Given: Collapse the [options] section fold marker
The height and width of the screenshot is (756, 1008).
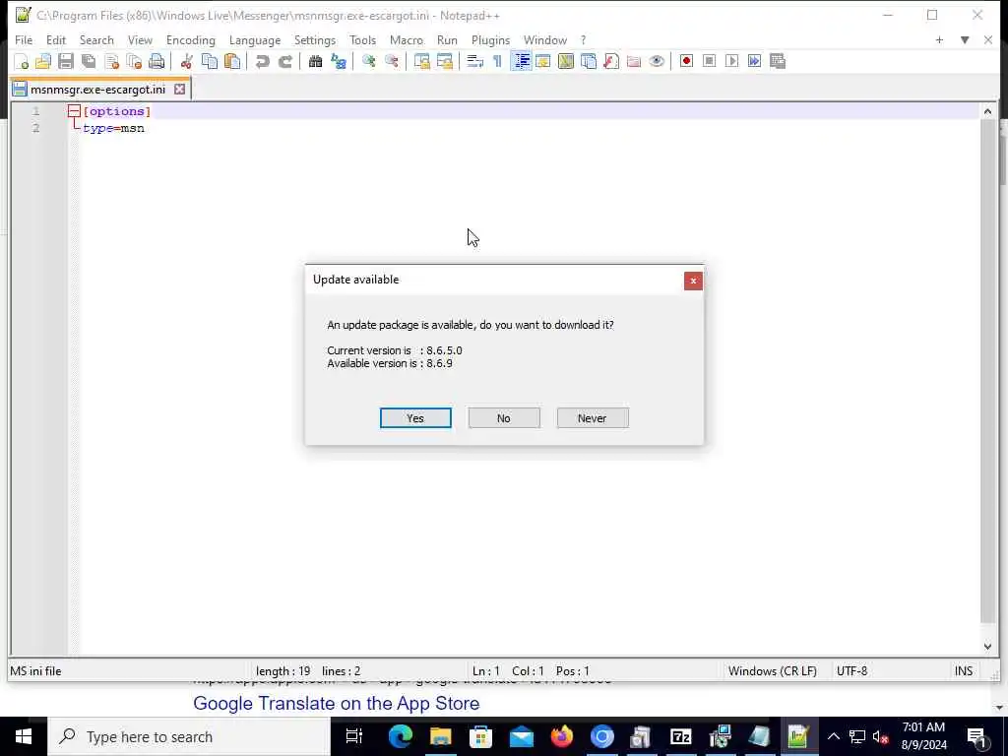Looking at the screenshot, I should pos(74,111).
